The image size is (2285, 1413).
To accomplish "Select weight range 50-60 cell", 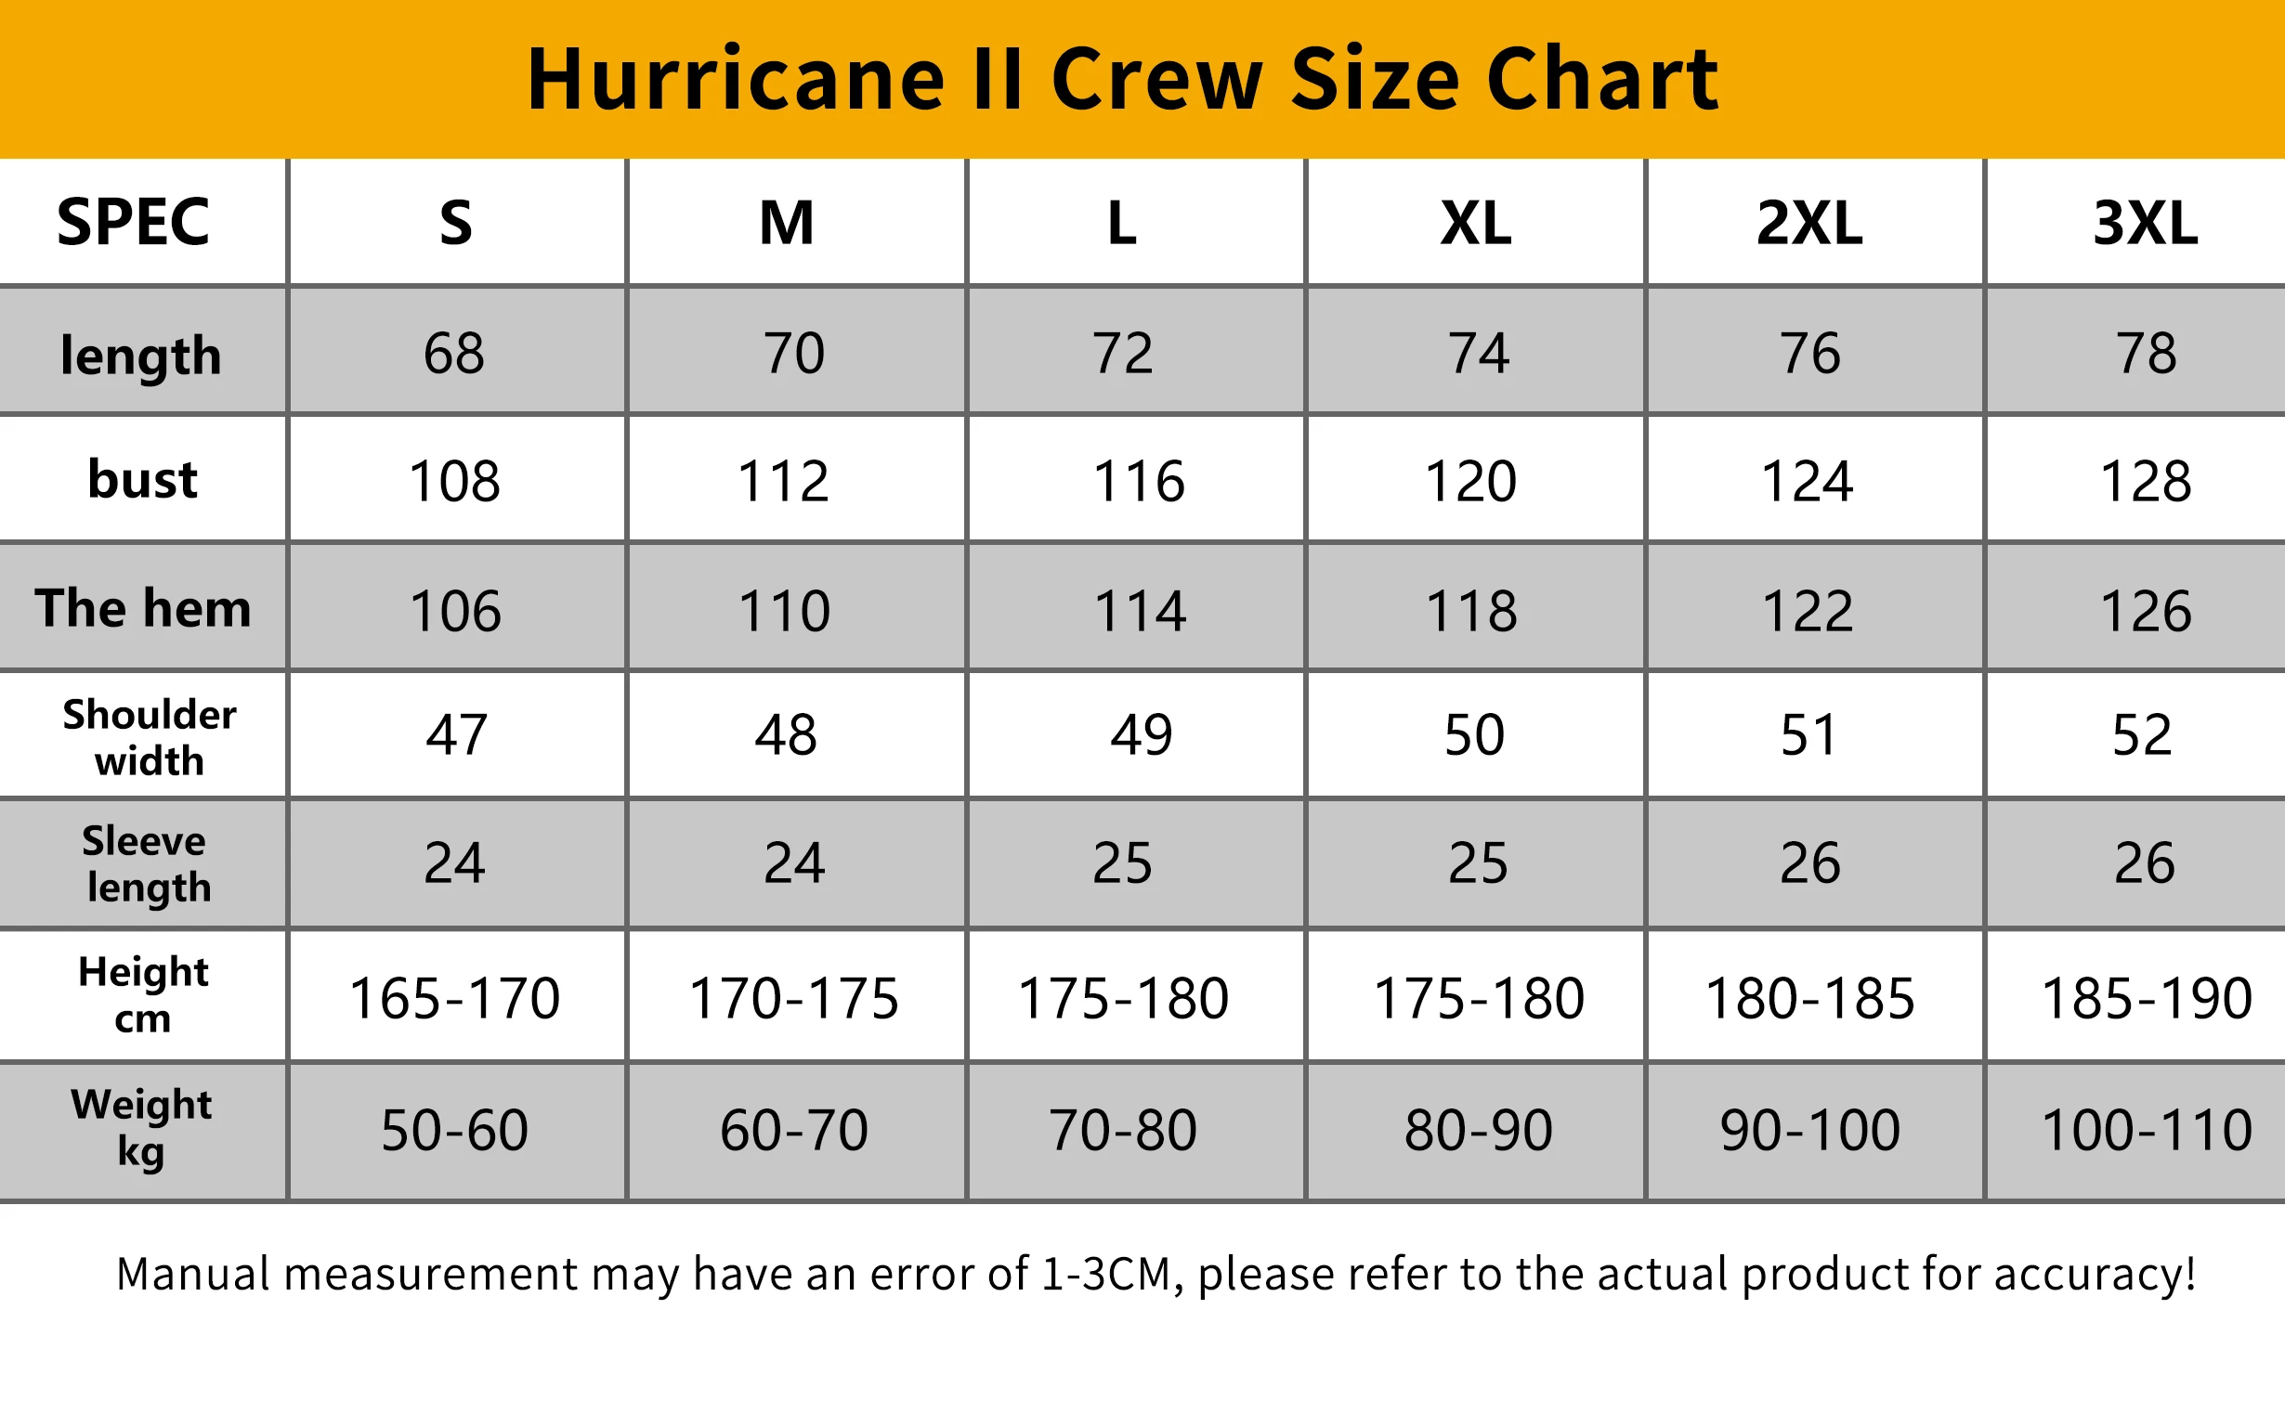I will coord(454,1130).
